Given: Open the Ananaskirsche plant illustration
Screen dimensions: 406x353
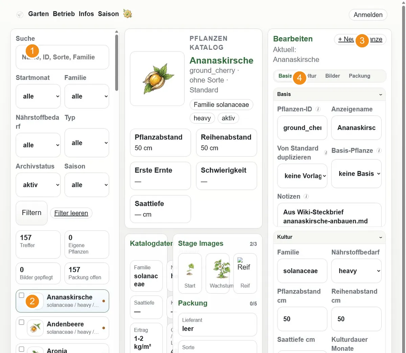Looking at the screenshot, I should tap(157, 79).
